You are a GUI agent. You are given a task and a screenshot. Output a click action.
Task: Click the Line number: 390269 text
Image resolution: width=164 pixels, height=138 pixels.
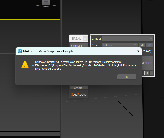(x=47, y=69)
